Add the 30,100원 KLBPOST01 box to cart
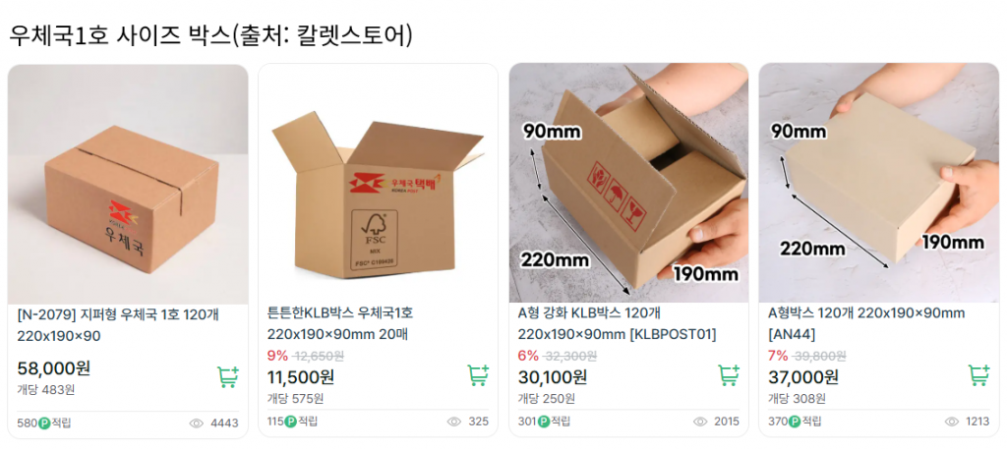Screen dimensions: 1007x450 (x=729, y=375)
